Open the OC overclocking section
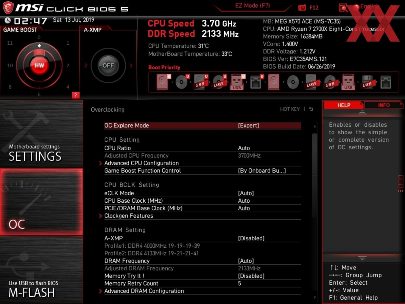Viewport: 405px width, 304px height. (41, 202)
